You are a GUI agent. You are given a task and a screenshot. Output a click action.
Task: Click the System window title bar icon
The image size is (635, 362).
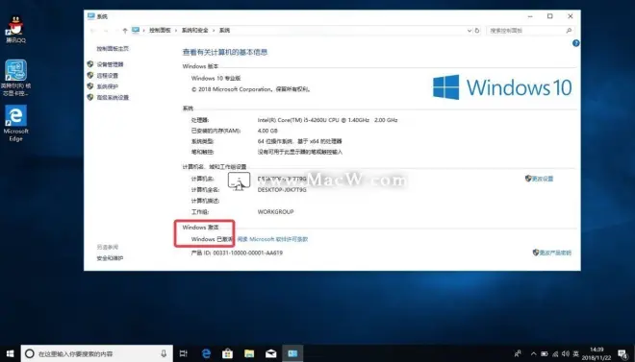point(91,16)
